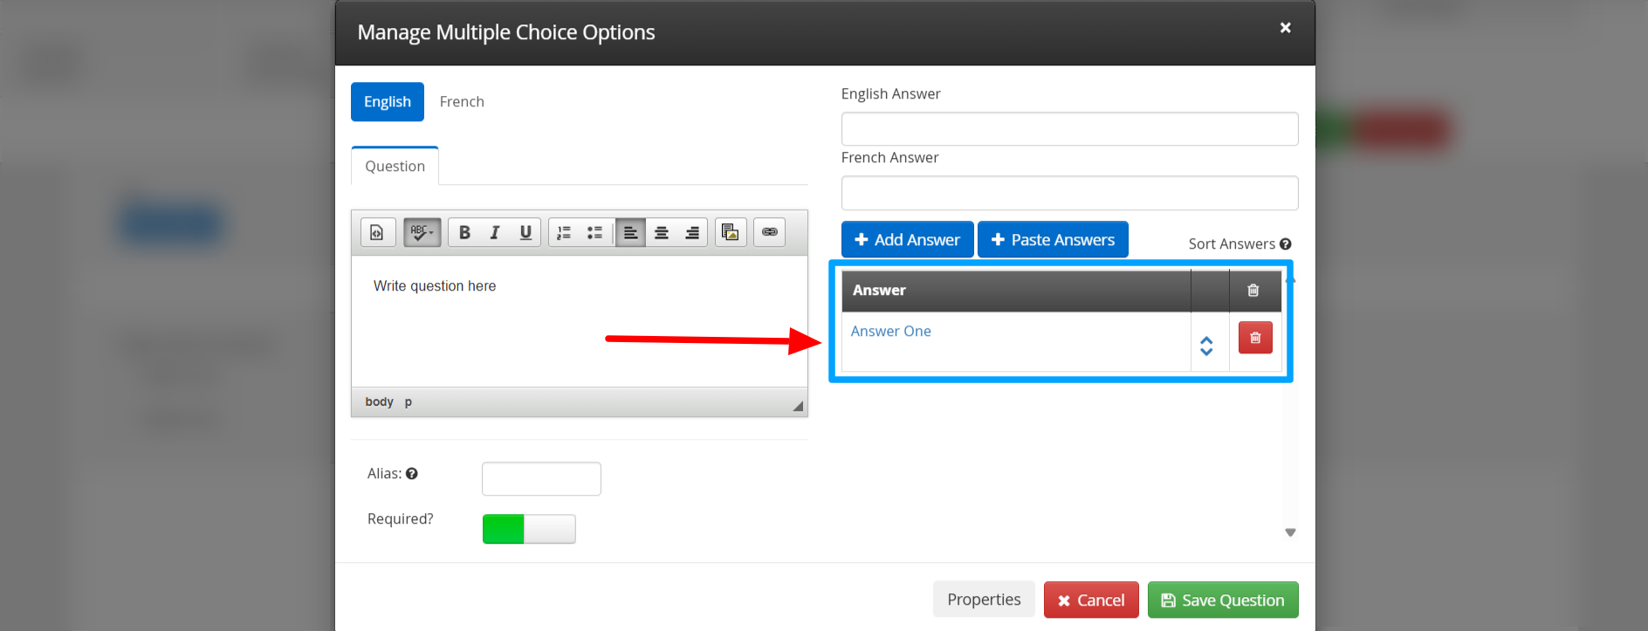Open the spell checker dropdown
Image resolution: width=1648 pixels, height=631 pixels.
(x=422, y=232)
